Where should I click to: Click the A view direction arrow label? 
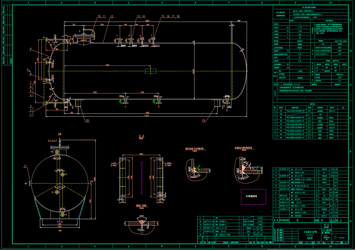click(28, 70)
